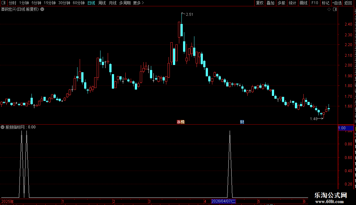Image resolution: width=356 pixels, height=205 pixels.
Task: Click 返回 to go back
Action: coord(348,3)
